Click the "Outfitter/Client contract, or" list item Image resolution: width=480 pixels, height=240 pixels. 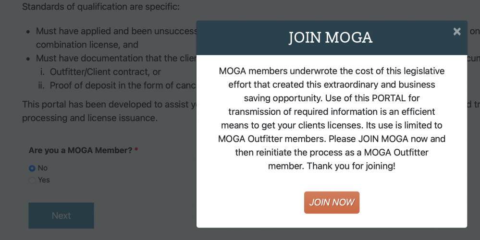tap(105, 72)
